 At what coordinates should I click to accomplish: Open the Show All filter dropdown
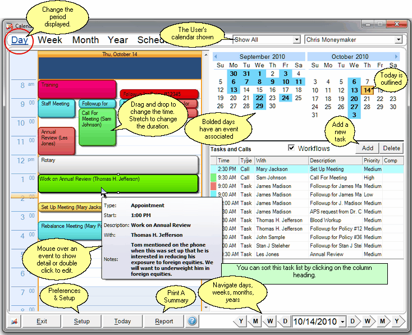coord(296,40)
